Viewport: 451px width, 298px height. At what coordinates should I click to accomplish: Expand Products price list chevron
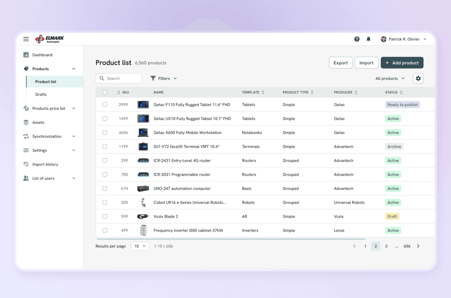coord(74,108)
